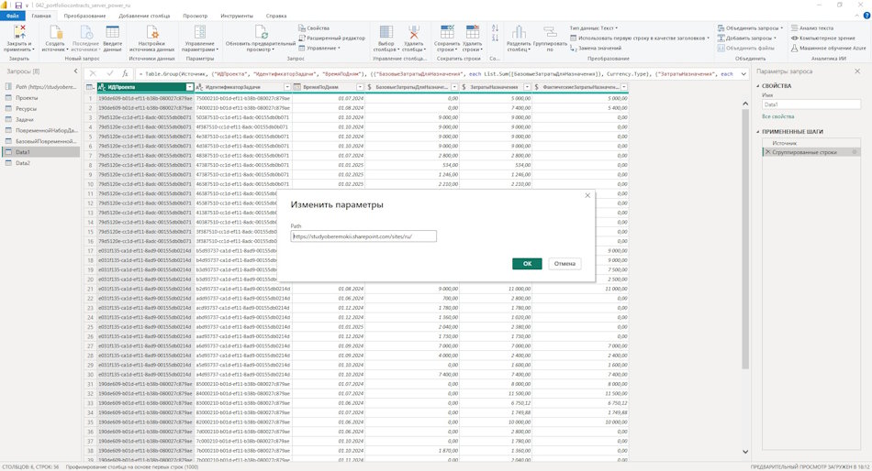
Task: Click Анализ текста in AI analytics
Action: (x=812, y=27)
